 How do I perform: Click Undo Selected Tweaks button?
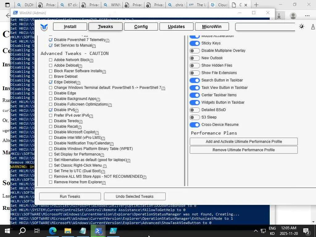pyautogui.click(x=135, y=197)
